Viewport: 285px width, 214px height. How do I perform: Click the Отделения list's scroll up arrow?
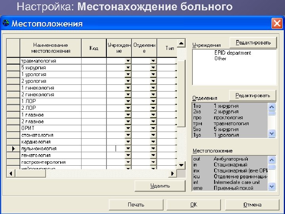click(272, 107)
